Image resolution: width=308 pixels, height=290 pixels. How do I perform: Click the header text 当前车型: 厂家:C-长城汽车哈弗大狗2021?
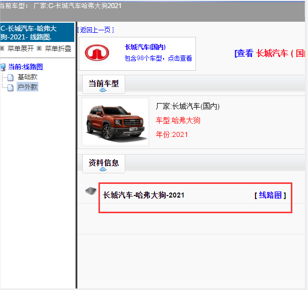coord(61,6)
